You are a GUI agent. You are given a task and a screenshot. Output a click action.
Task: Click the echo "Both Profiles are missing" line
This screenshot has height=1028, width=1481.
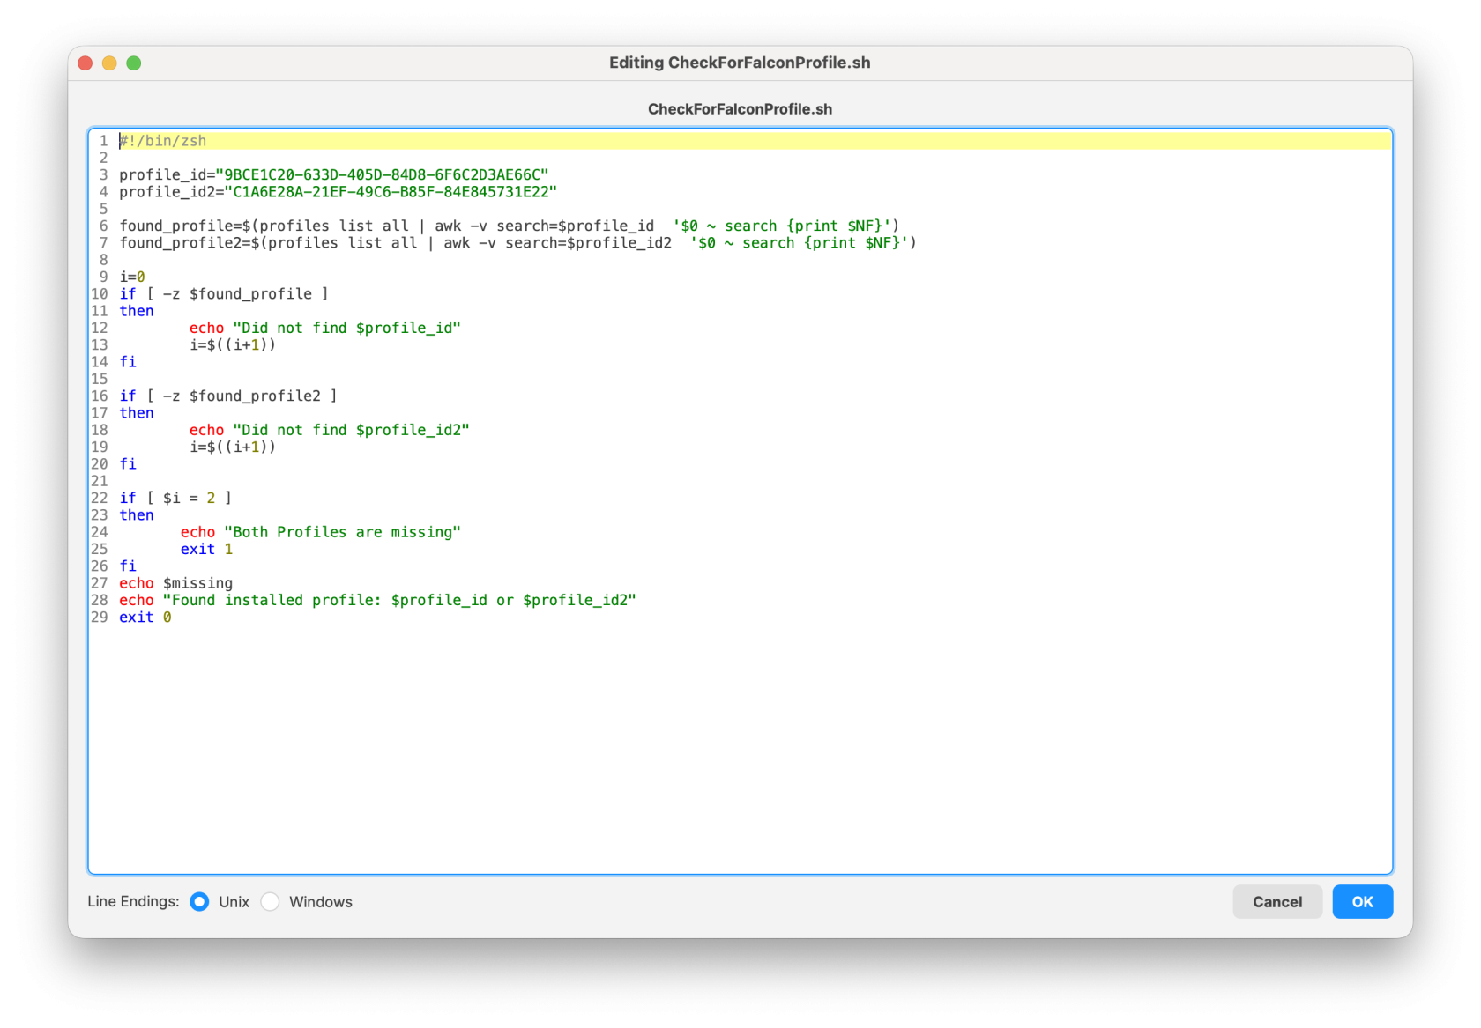pyautogui.click(x=320, y=531)
